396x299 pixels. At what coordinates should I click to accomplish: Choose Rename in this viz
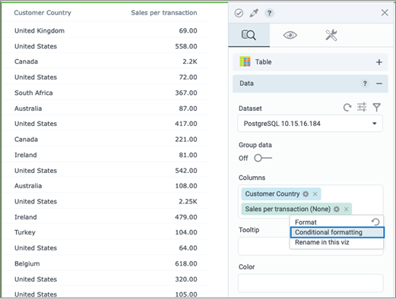[322, 242]
